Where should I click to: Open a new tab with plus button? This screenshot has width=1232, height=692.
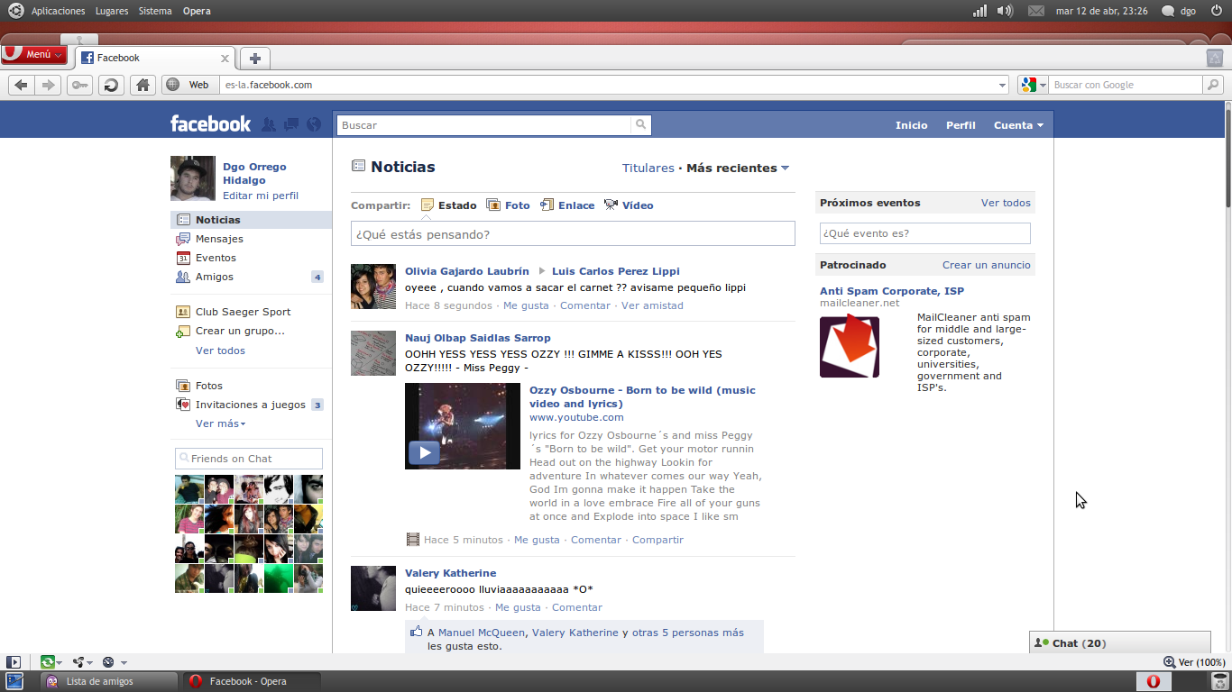click(255, 58)
